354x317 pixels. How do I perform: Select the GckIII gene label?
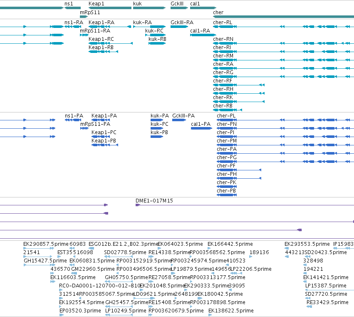click(x=177, y=4)
